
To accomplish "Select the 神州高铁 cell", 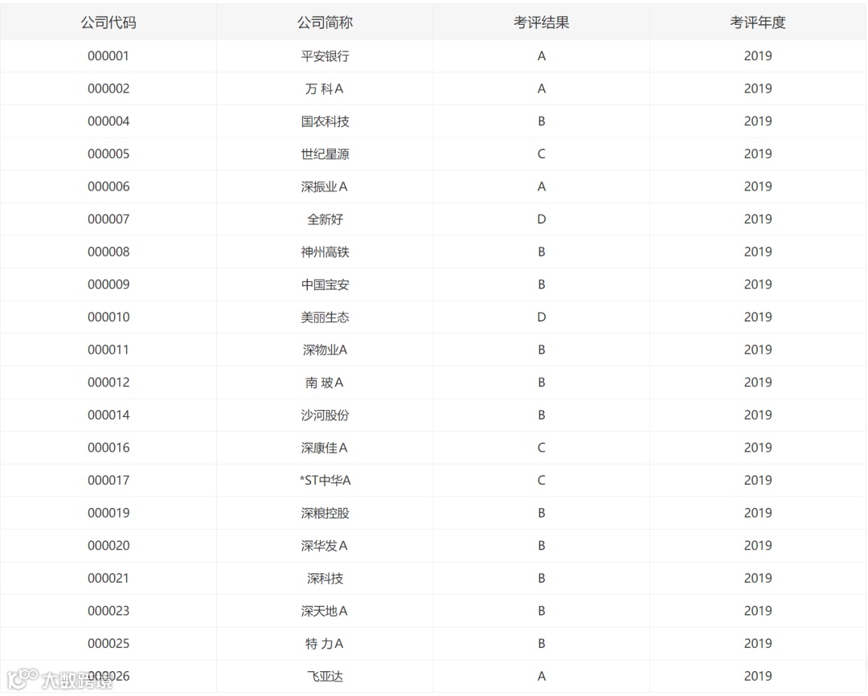I will [325, 252].
